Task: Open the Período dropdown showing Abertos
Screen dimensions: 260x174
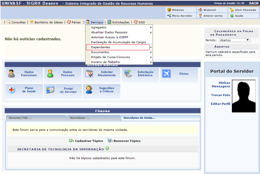Action: (234, 40)
